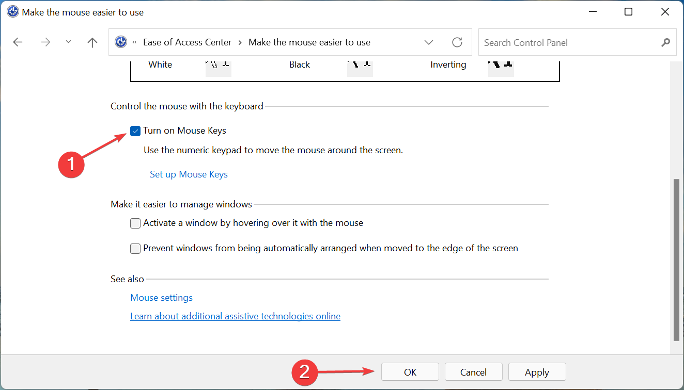Image resolution: width=684 pixels, height=390 pixels.
Task: Click the Apply button
Action: (x=537, y=371)
